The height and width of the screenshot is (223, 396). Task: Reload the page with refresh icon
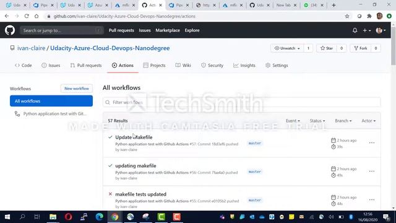pyautogui.click(x=27, y=16)
